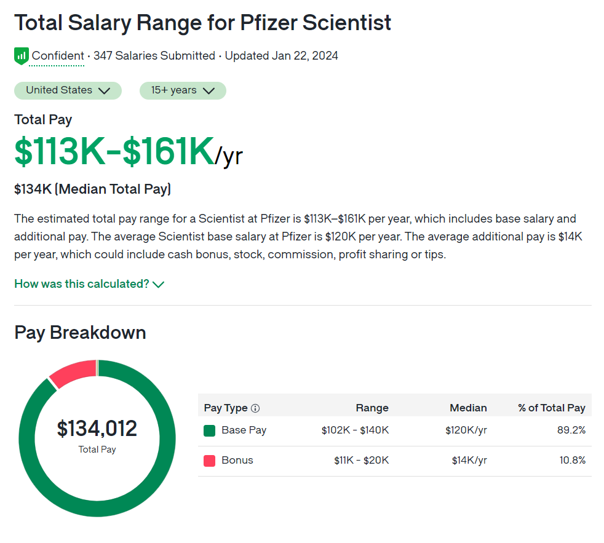Click the Range column header
The width and height of the screenshot is (604, 543).
372,408
